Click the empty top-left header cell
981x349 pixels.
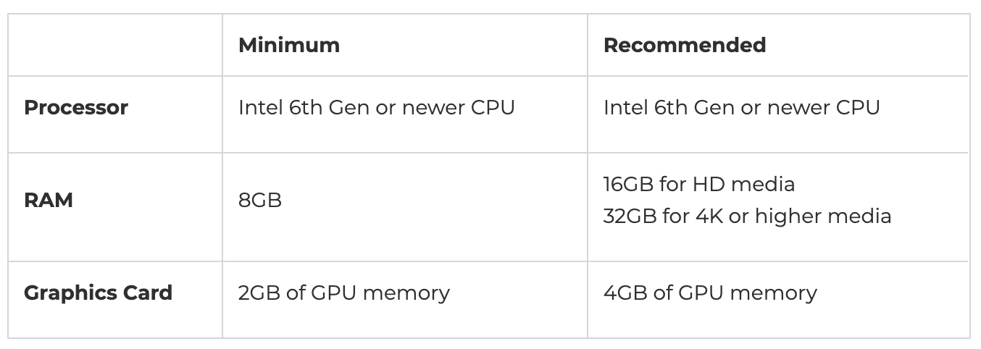(115, 45)
